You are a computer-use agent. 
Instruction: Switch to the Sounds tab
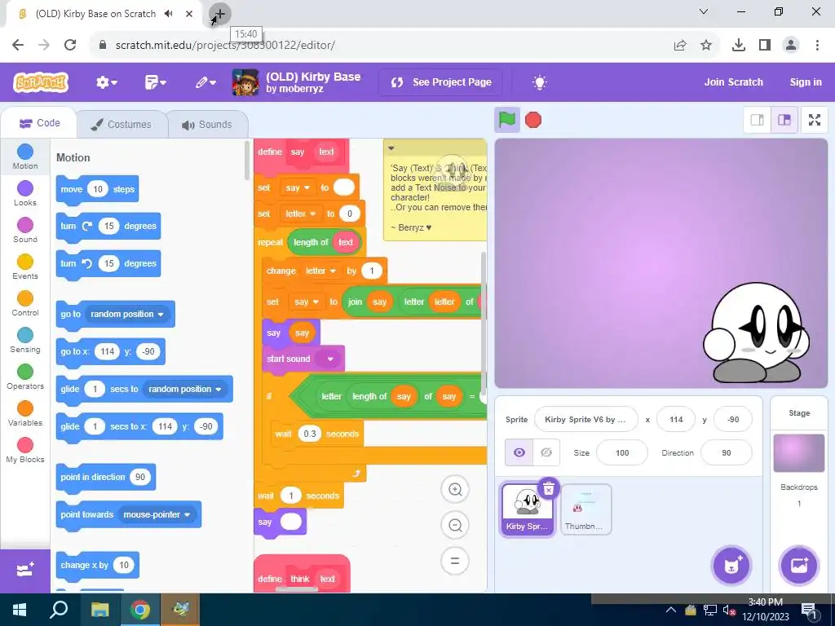point(207,125)
